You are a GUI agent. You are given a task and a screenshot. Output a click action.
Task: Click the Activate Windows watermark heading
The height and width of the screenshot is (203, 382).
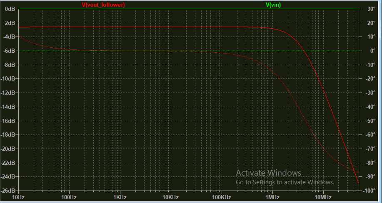(x=268, y=173)
